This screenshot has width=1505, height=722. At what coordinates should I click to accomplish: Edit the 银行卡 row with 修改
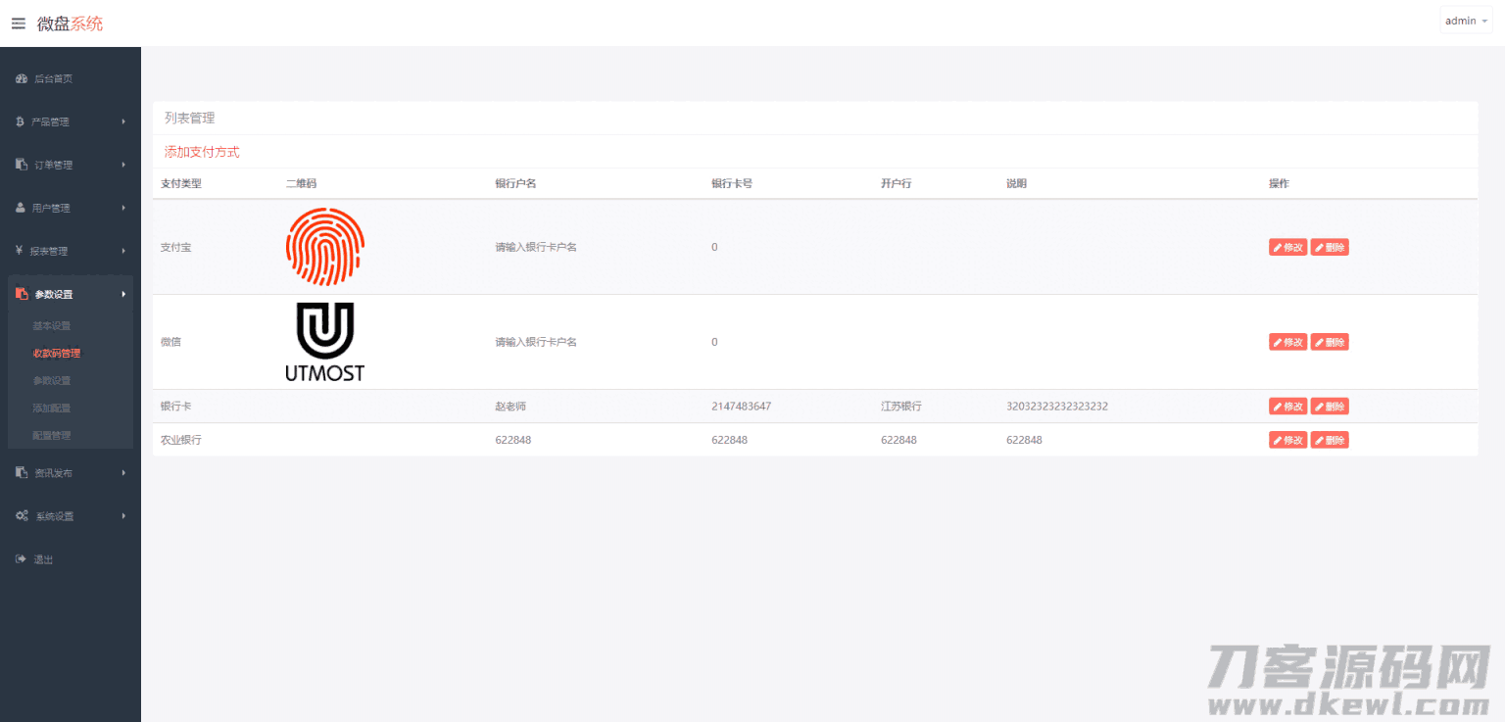(x=1287, y=406)
